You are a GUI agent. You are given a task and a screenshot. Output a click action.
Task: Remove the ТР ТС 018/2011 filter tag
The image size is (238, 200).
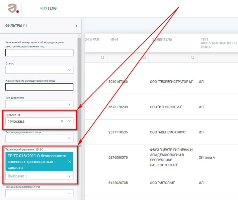(x=70, y=162)
